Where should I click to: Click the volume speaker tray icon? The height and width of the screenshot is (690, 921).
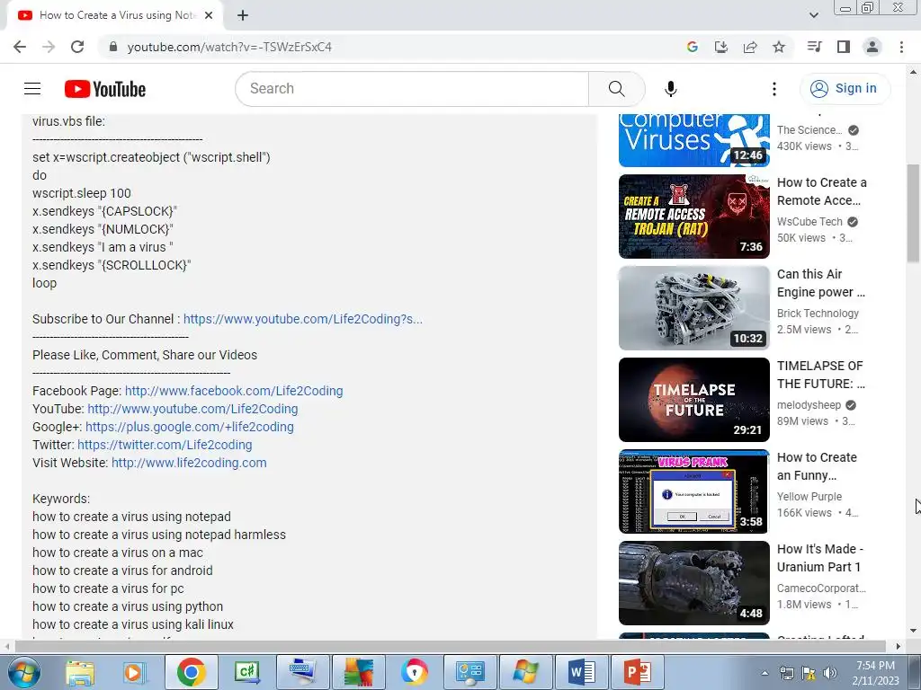click(830, 673)
